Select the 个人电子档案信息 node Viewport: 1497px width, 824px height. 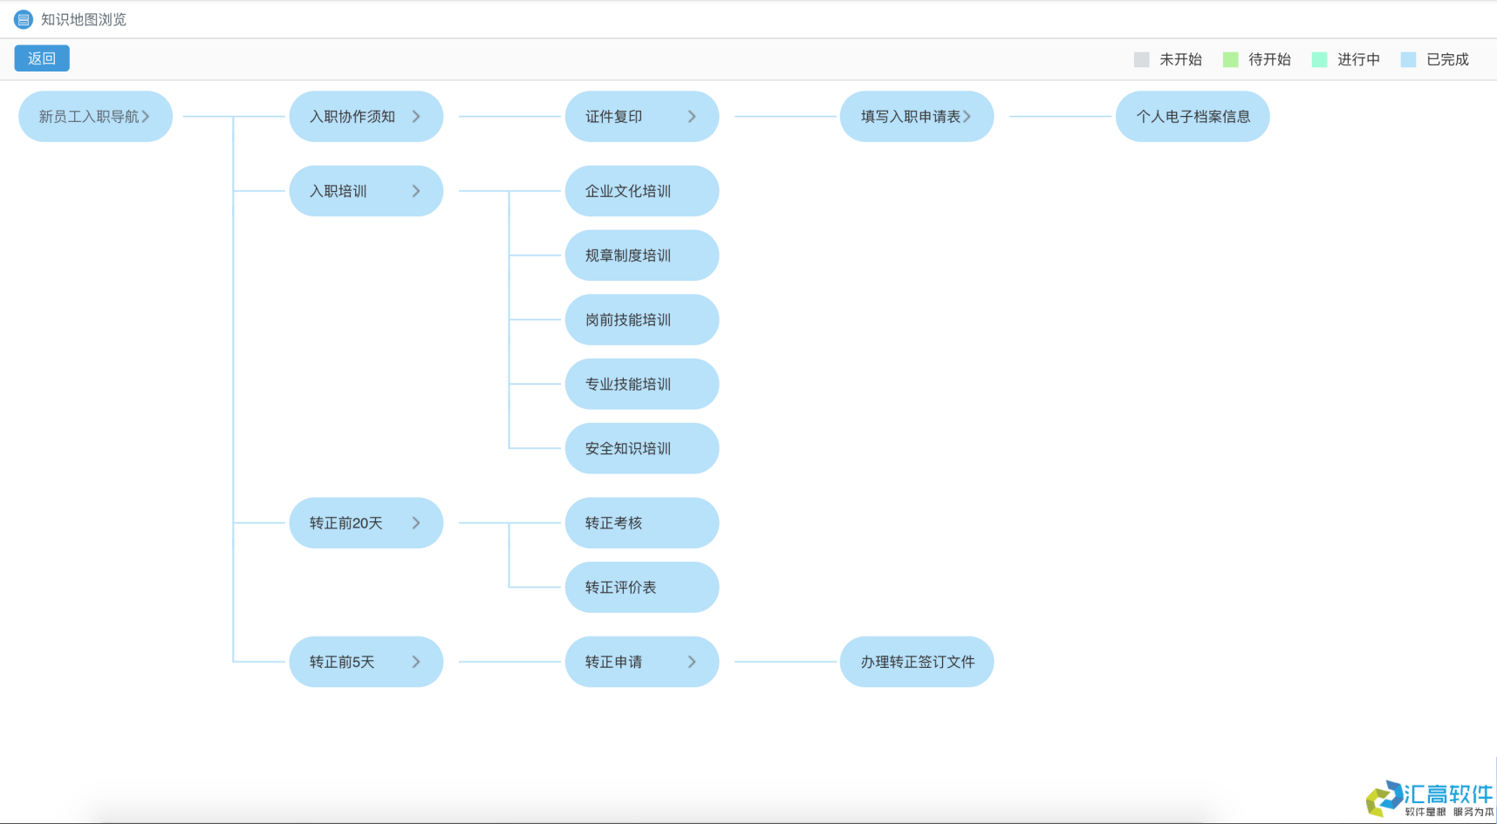1193,116
